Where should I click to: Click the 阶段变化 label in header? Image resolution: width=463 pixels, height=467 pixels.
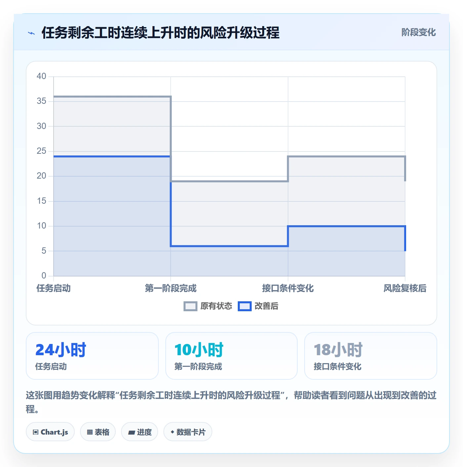[418, 32]
